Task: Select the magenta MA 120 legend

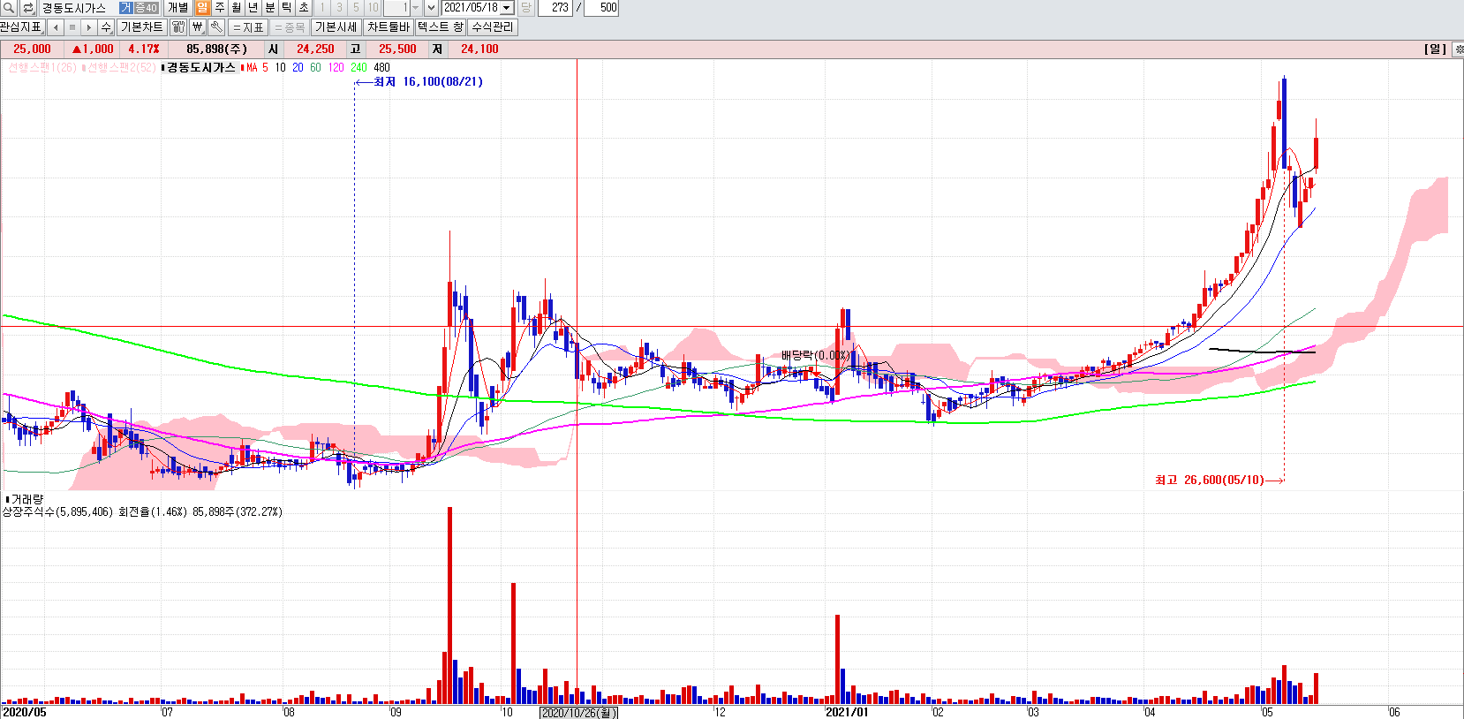Action: coord(336,68)
